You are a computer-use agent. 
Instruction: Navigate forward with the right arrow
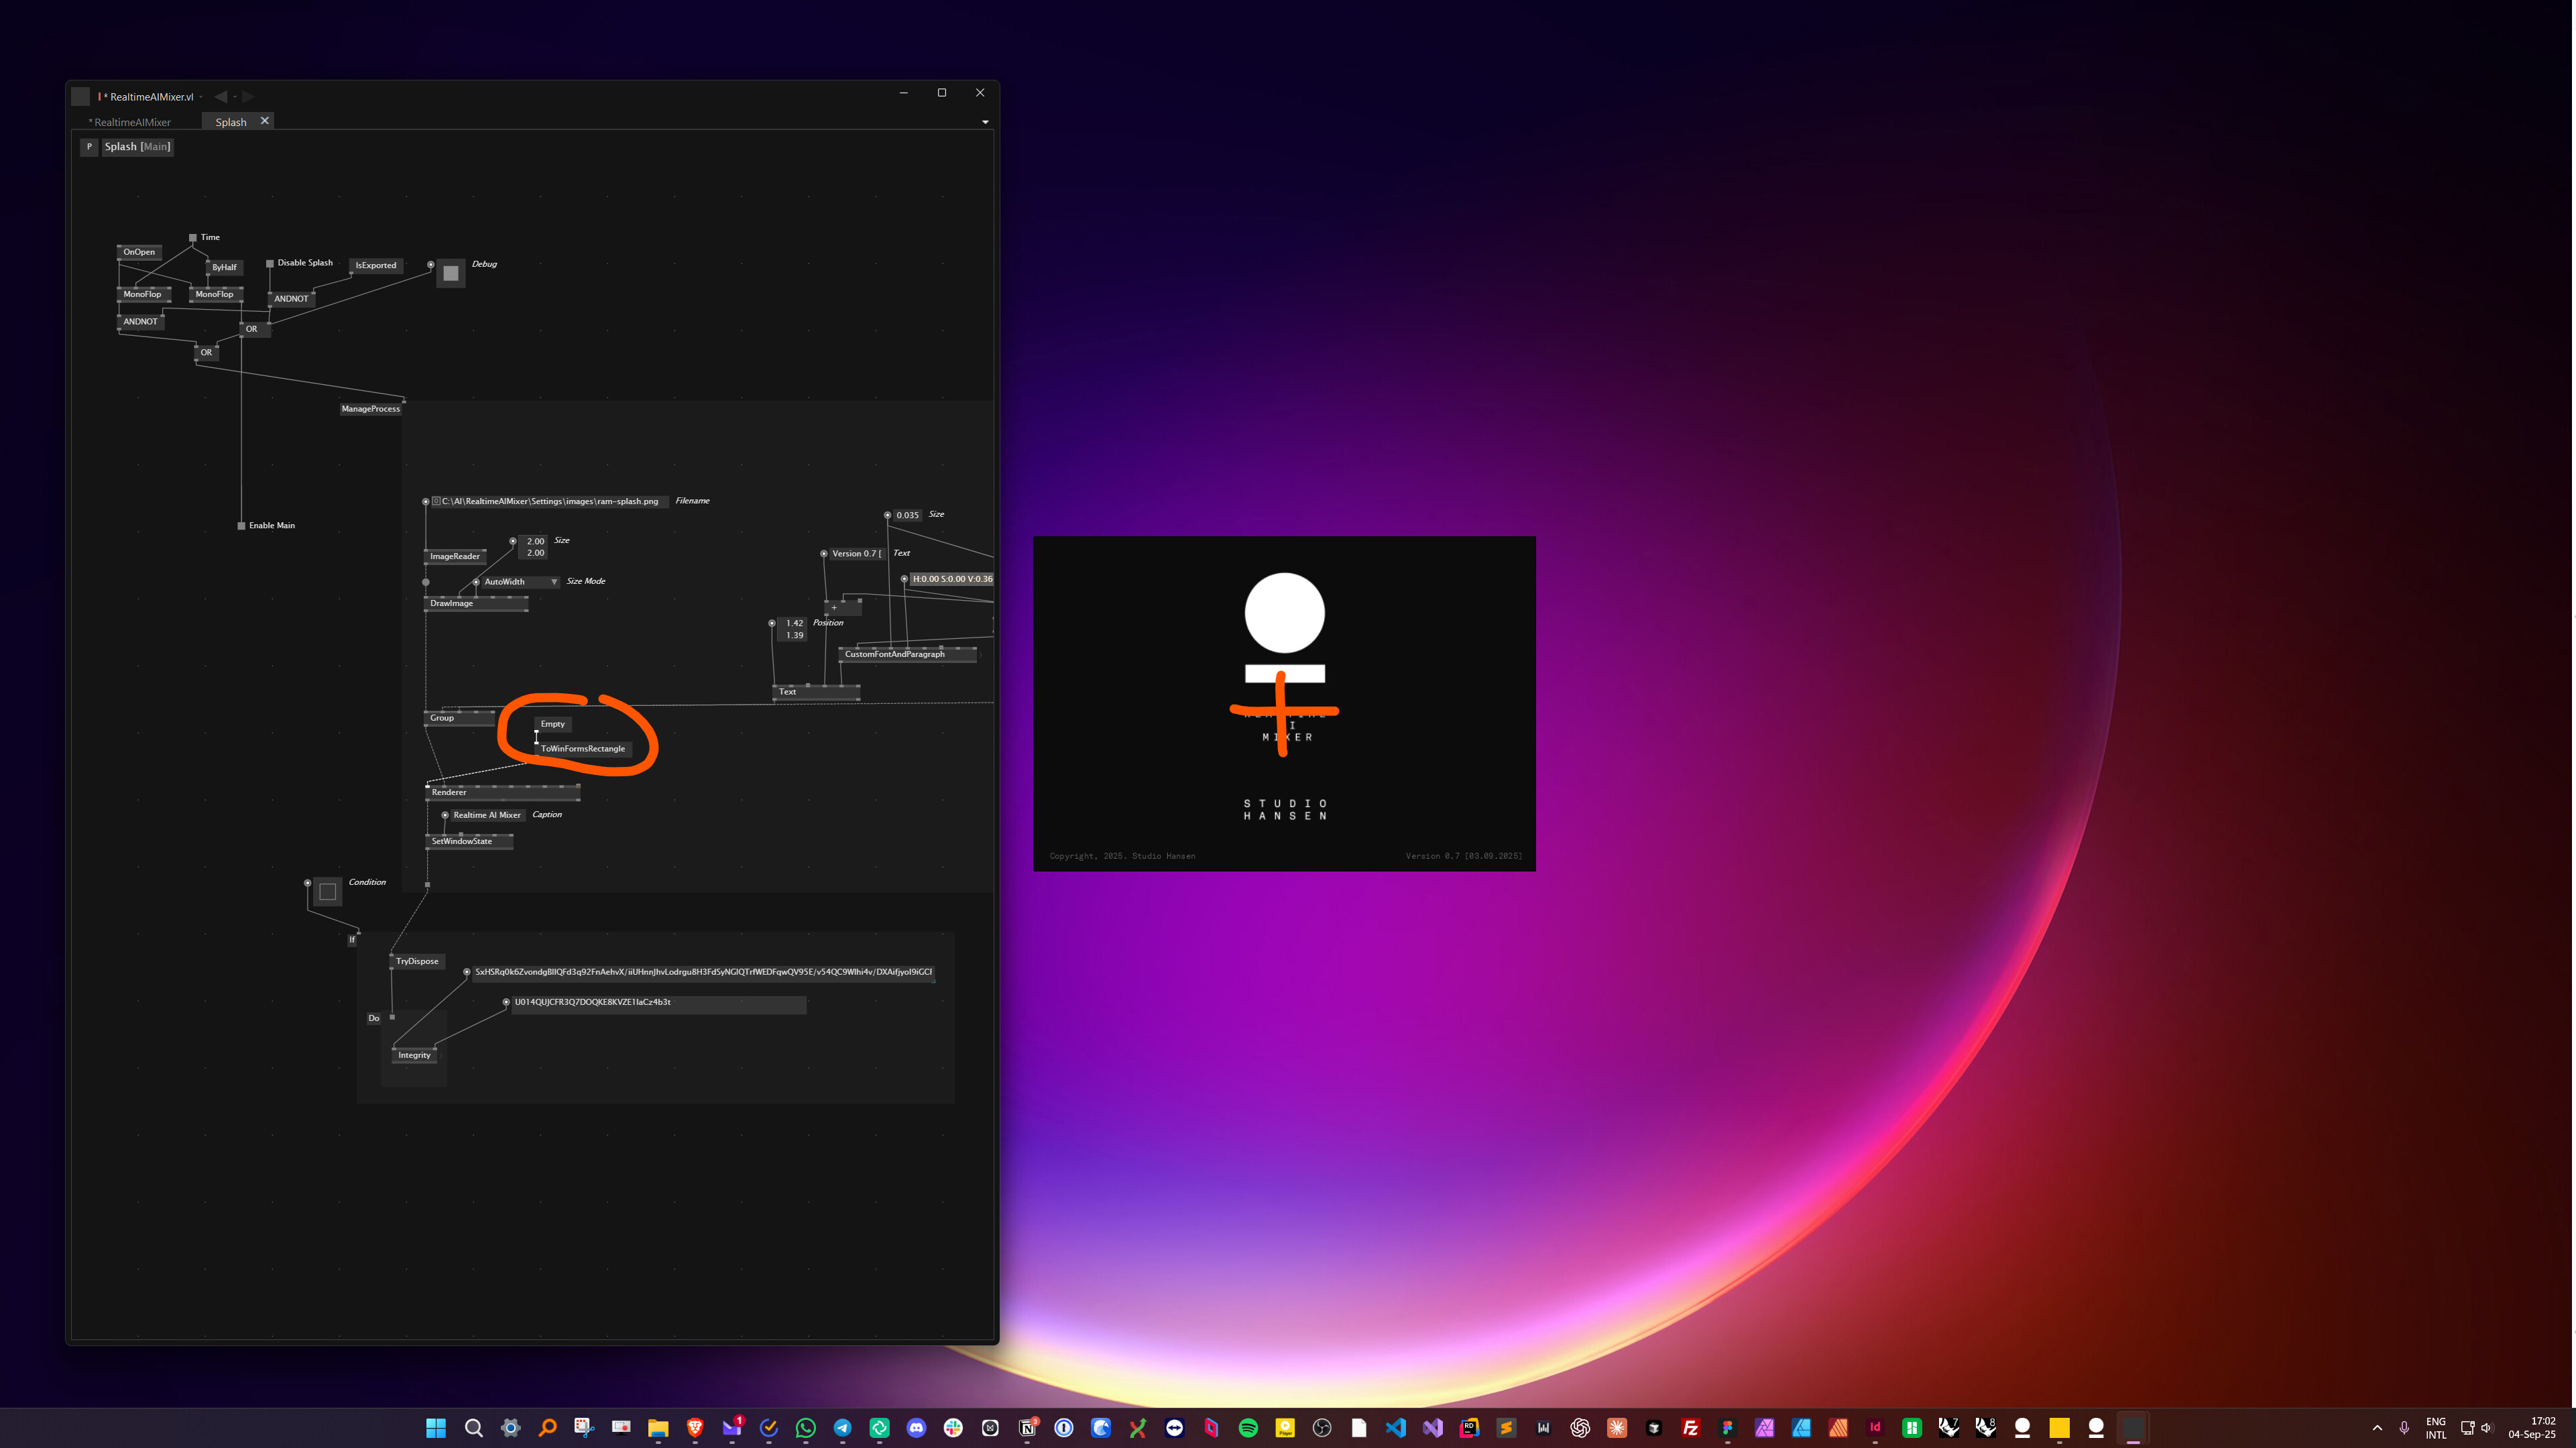point(249,96)
